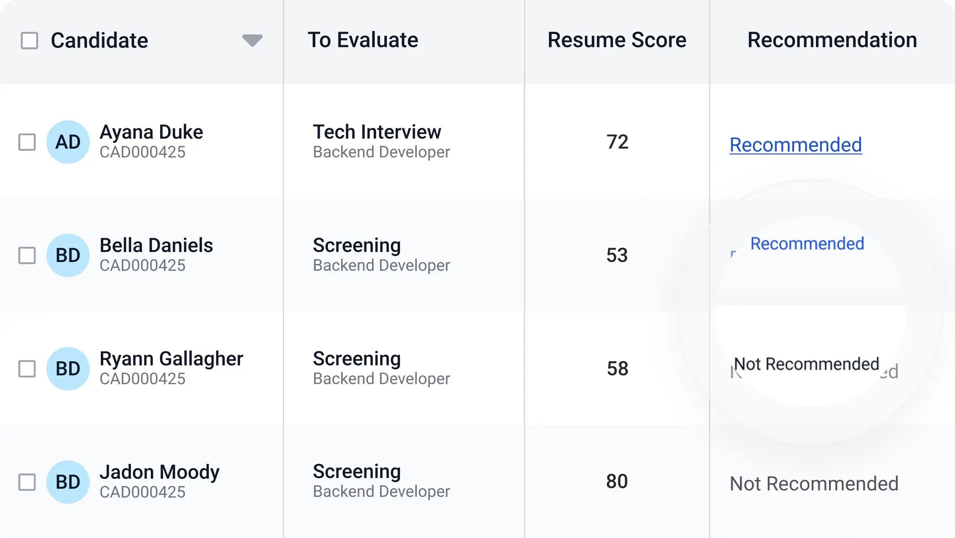Click the Not Recommended label for Ryann Gallagher
This screenshot has width=955, height=538.
pyautogui.click(x=806, y=365)
